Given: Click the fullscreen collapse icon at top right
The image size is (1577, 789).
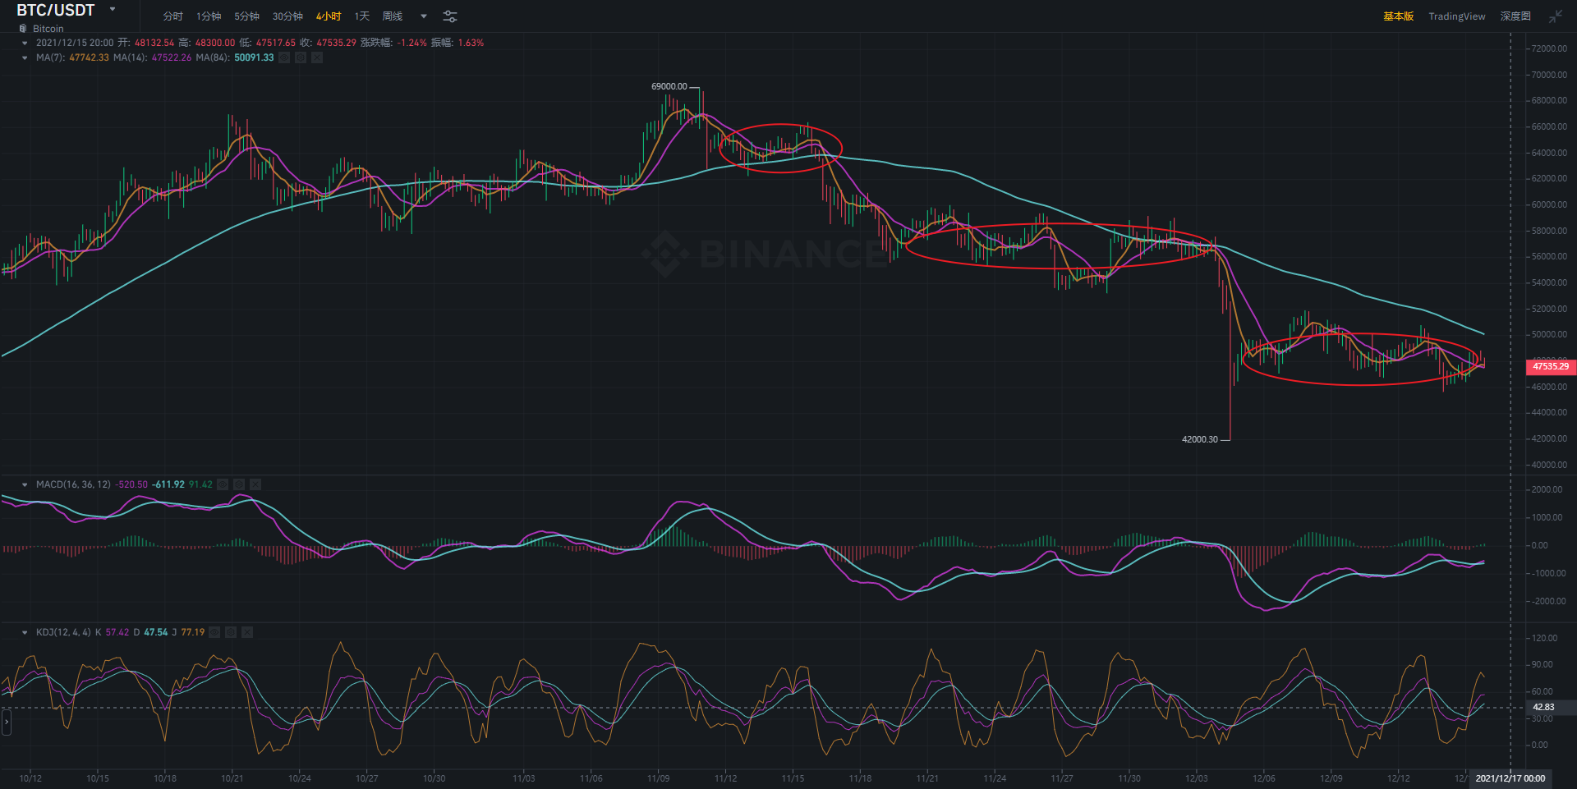Looking at the screenshot, I should (1555, 16).
